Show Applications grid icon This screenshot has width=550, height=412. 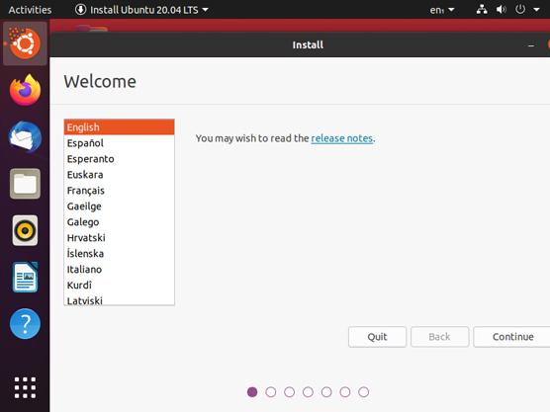25,387
